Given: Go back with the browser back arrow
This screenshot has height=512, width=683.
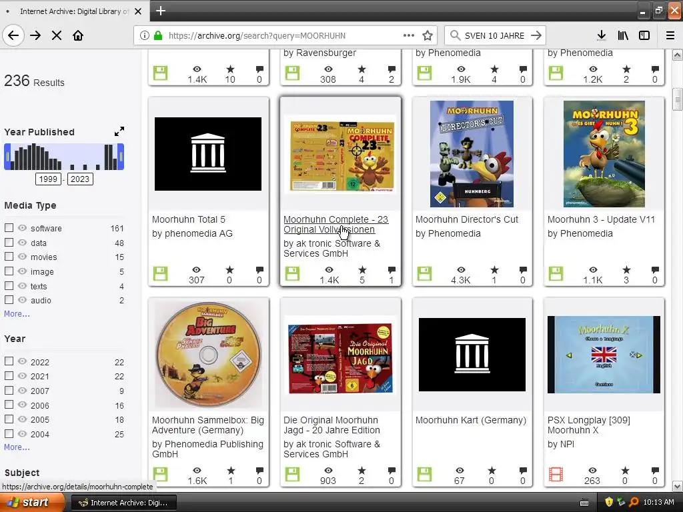Looking at the screenshot, I should (x=13, y=35).
